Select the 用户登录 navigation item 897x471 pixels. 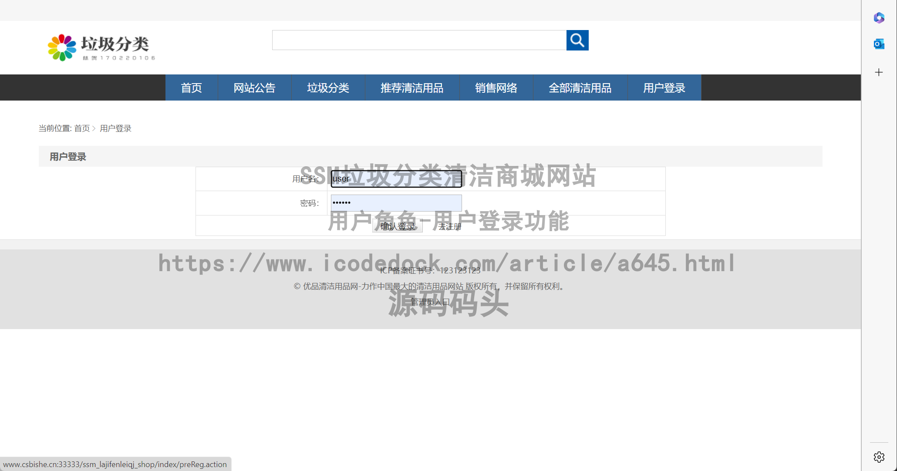click(664, 87)
